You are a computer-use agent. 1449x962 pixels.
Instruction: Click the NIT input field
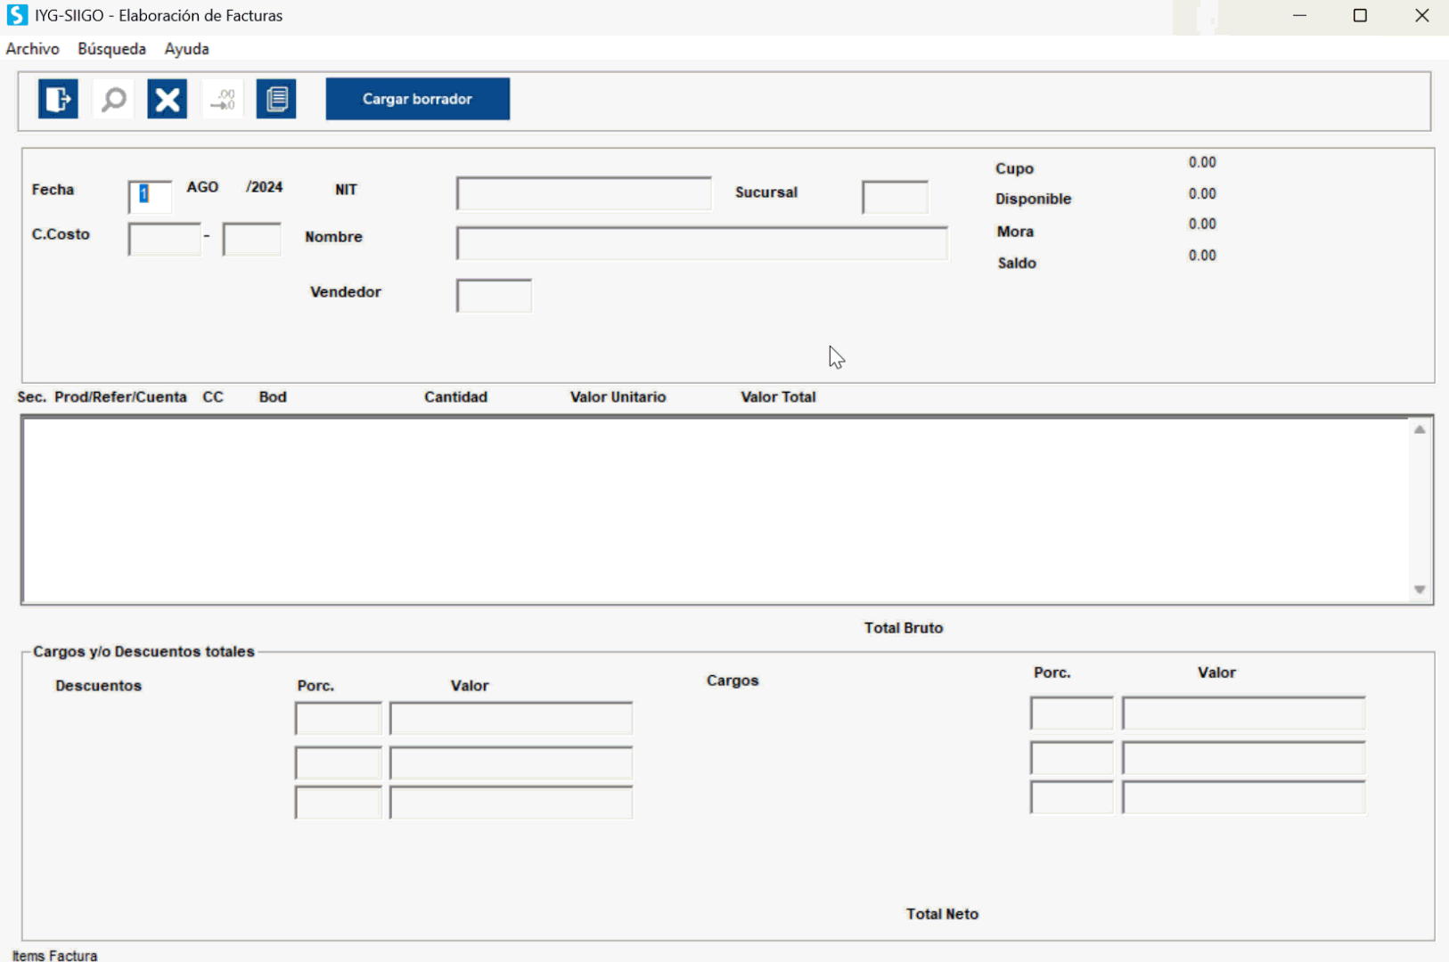585,193
